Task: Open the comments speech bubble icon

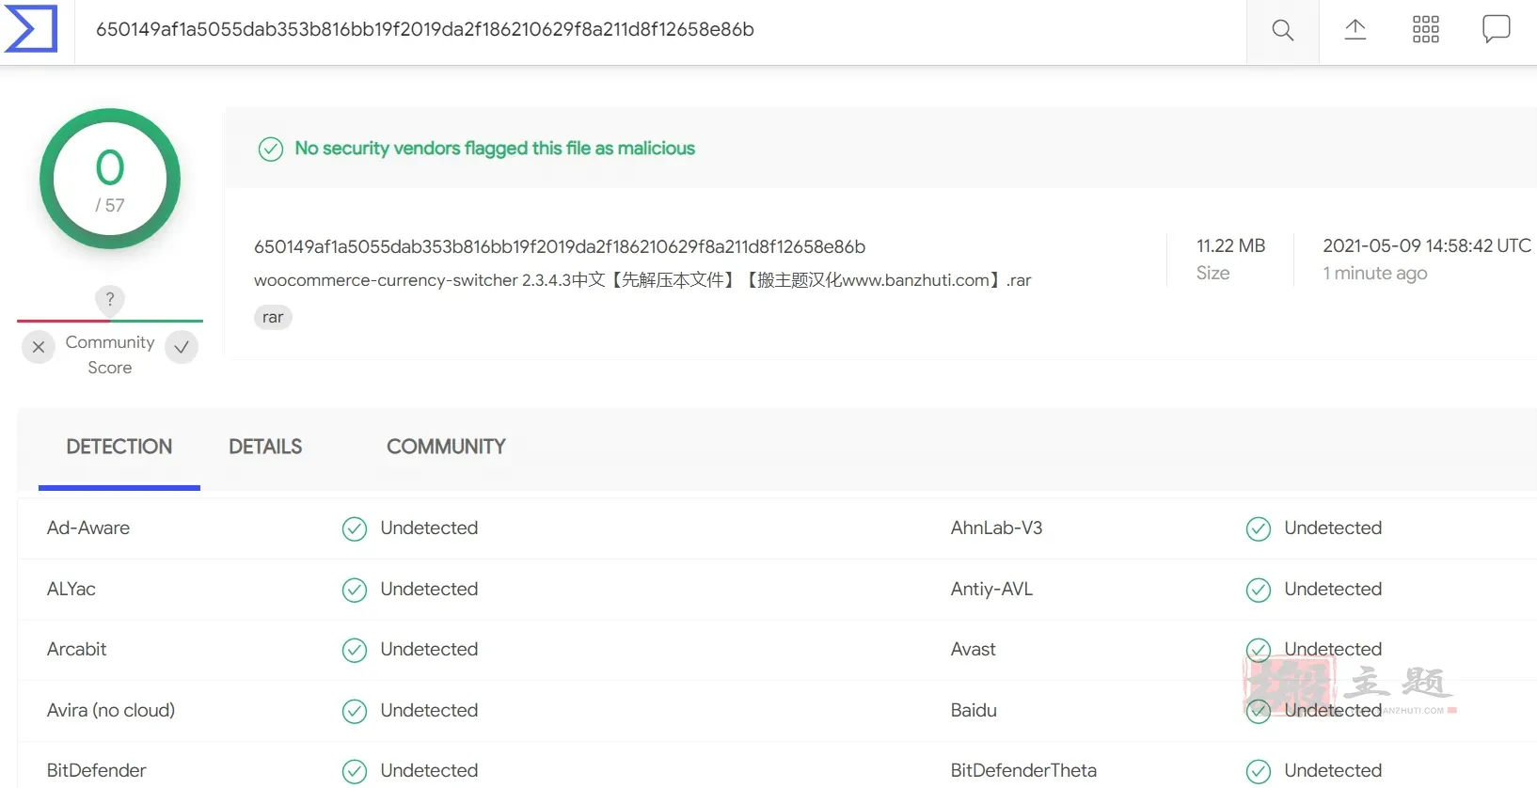Action: [x=1496, y=28]
